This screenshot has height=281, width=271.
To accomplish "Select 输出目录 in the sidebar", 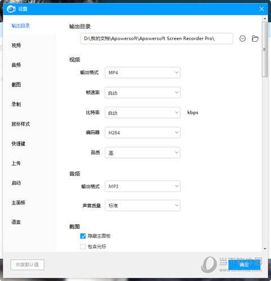I will tap(21, 26).
